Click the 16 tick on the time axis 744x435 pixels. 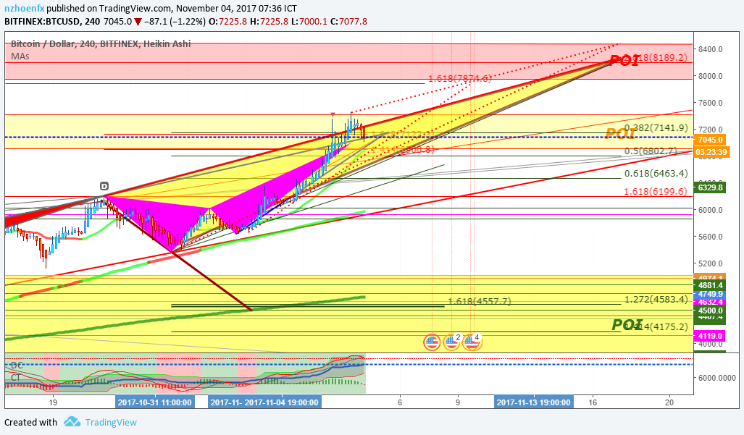592,402
